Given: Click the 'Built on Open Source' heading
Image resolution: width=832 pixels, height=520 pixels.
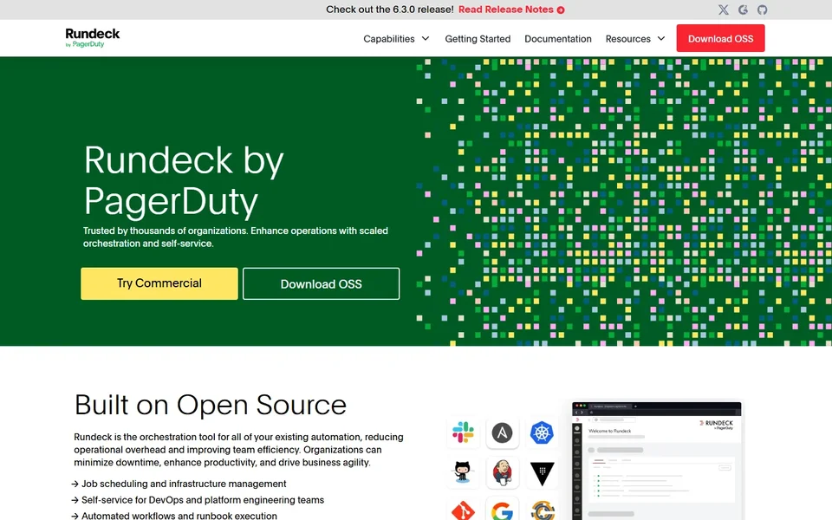Looking at the screenshot, I should [210, 405].
